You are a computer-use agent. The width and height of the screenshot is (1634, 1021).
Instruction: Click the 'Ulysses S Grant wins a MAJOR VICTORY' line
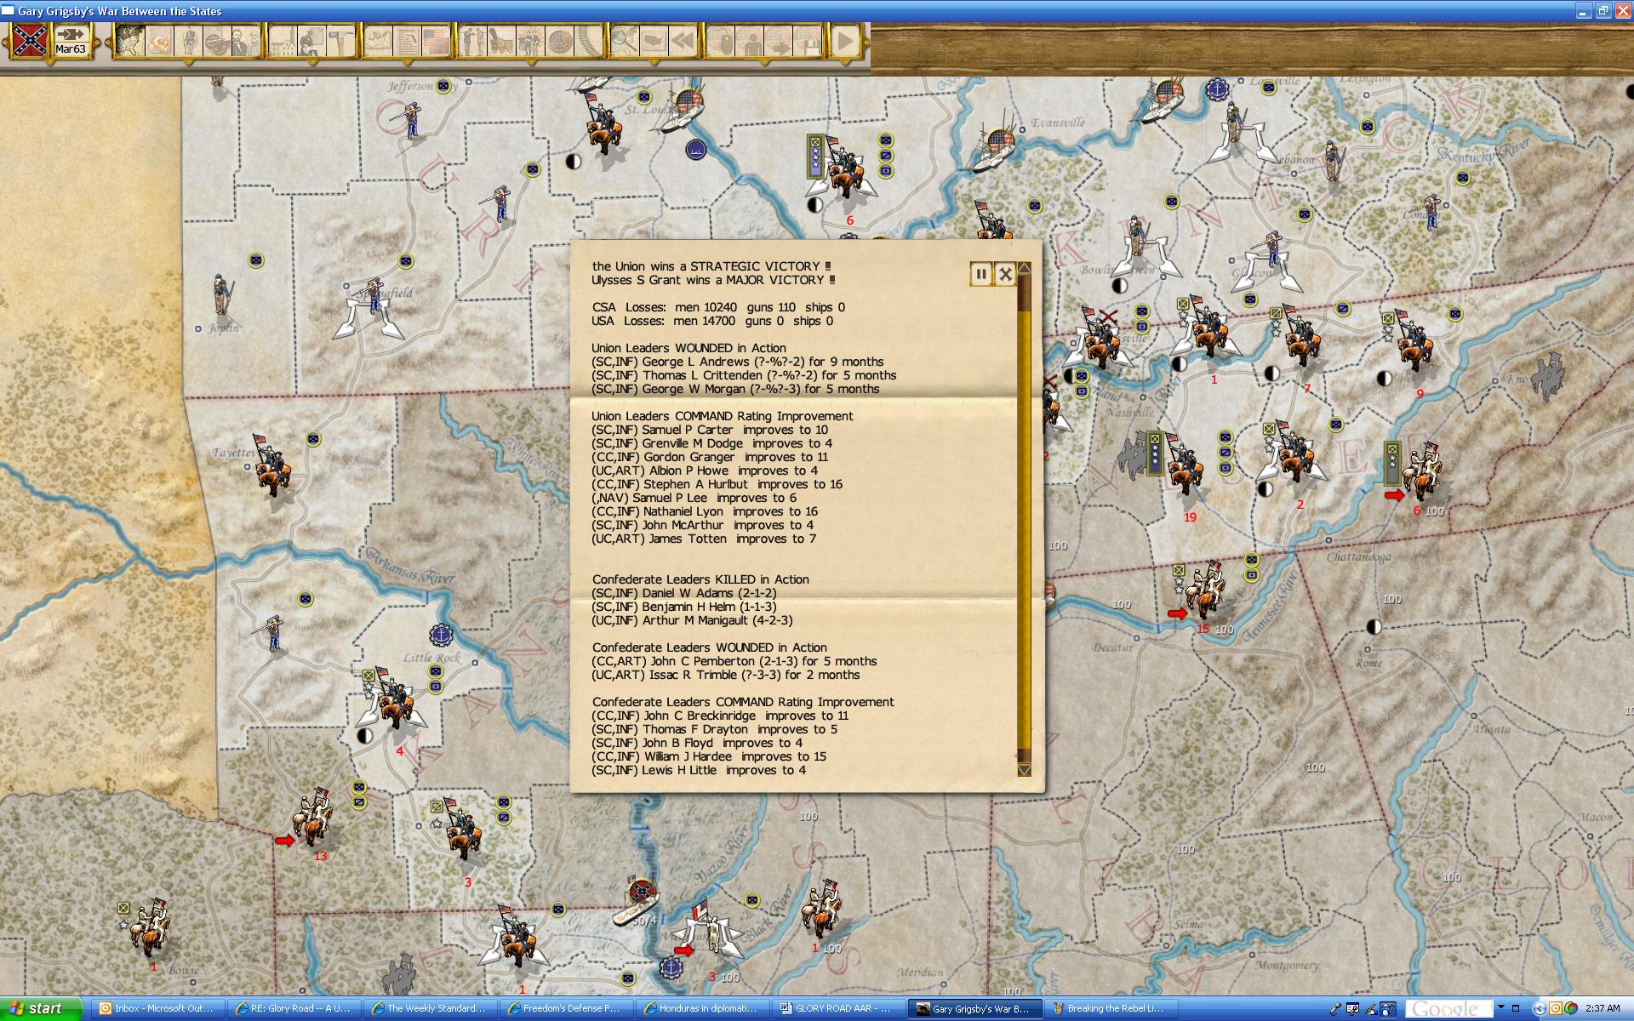[x=713, y=280]
